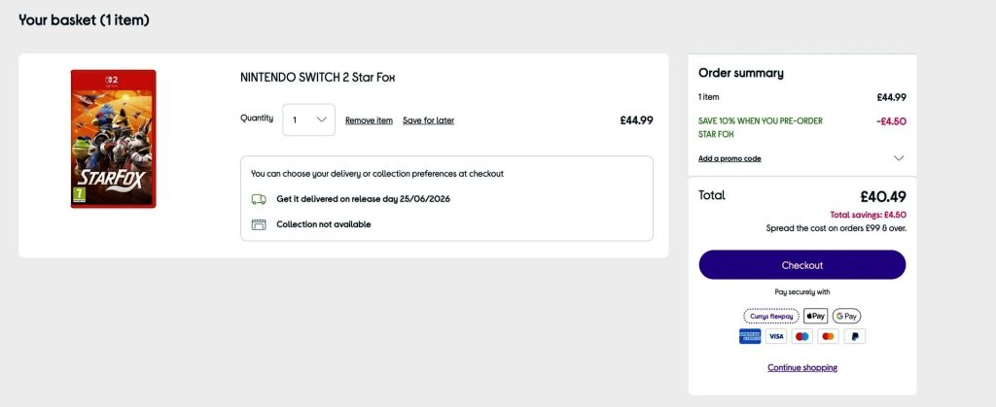Open the Star Fox cover thumbnail
996x407 pixels.
(x=113, y=139)
